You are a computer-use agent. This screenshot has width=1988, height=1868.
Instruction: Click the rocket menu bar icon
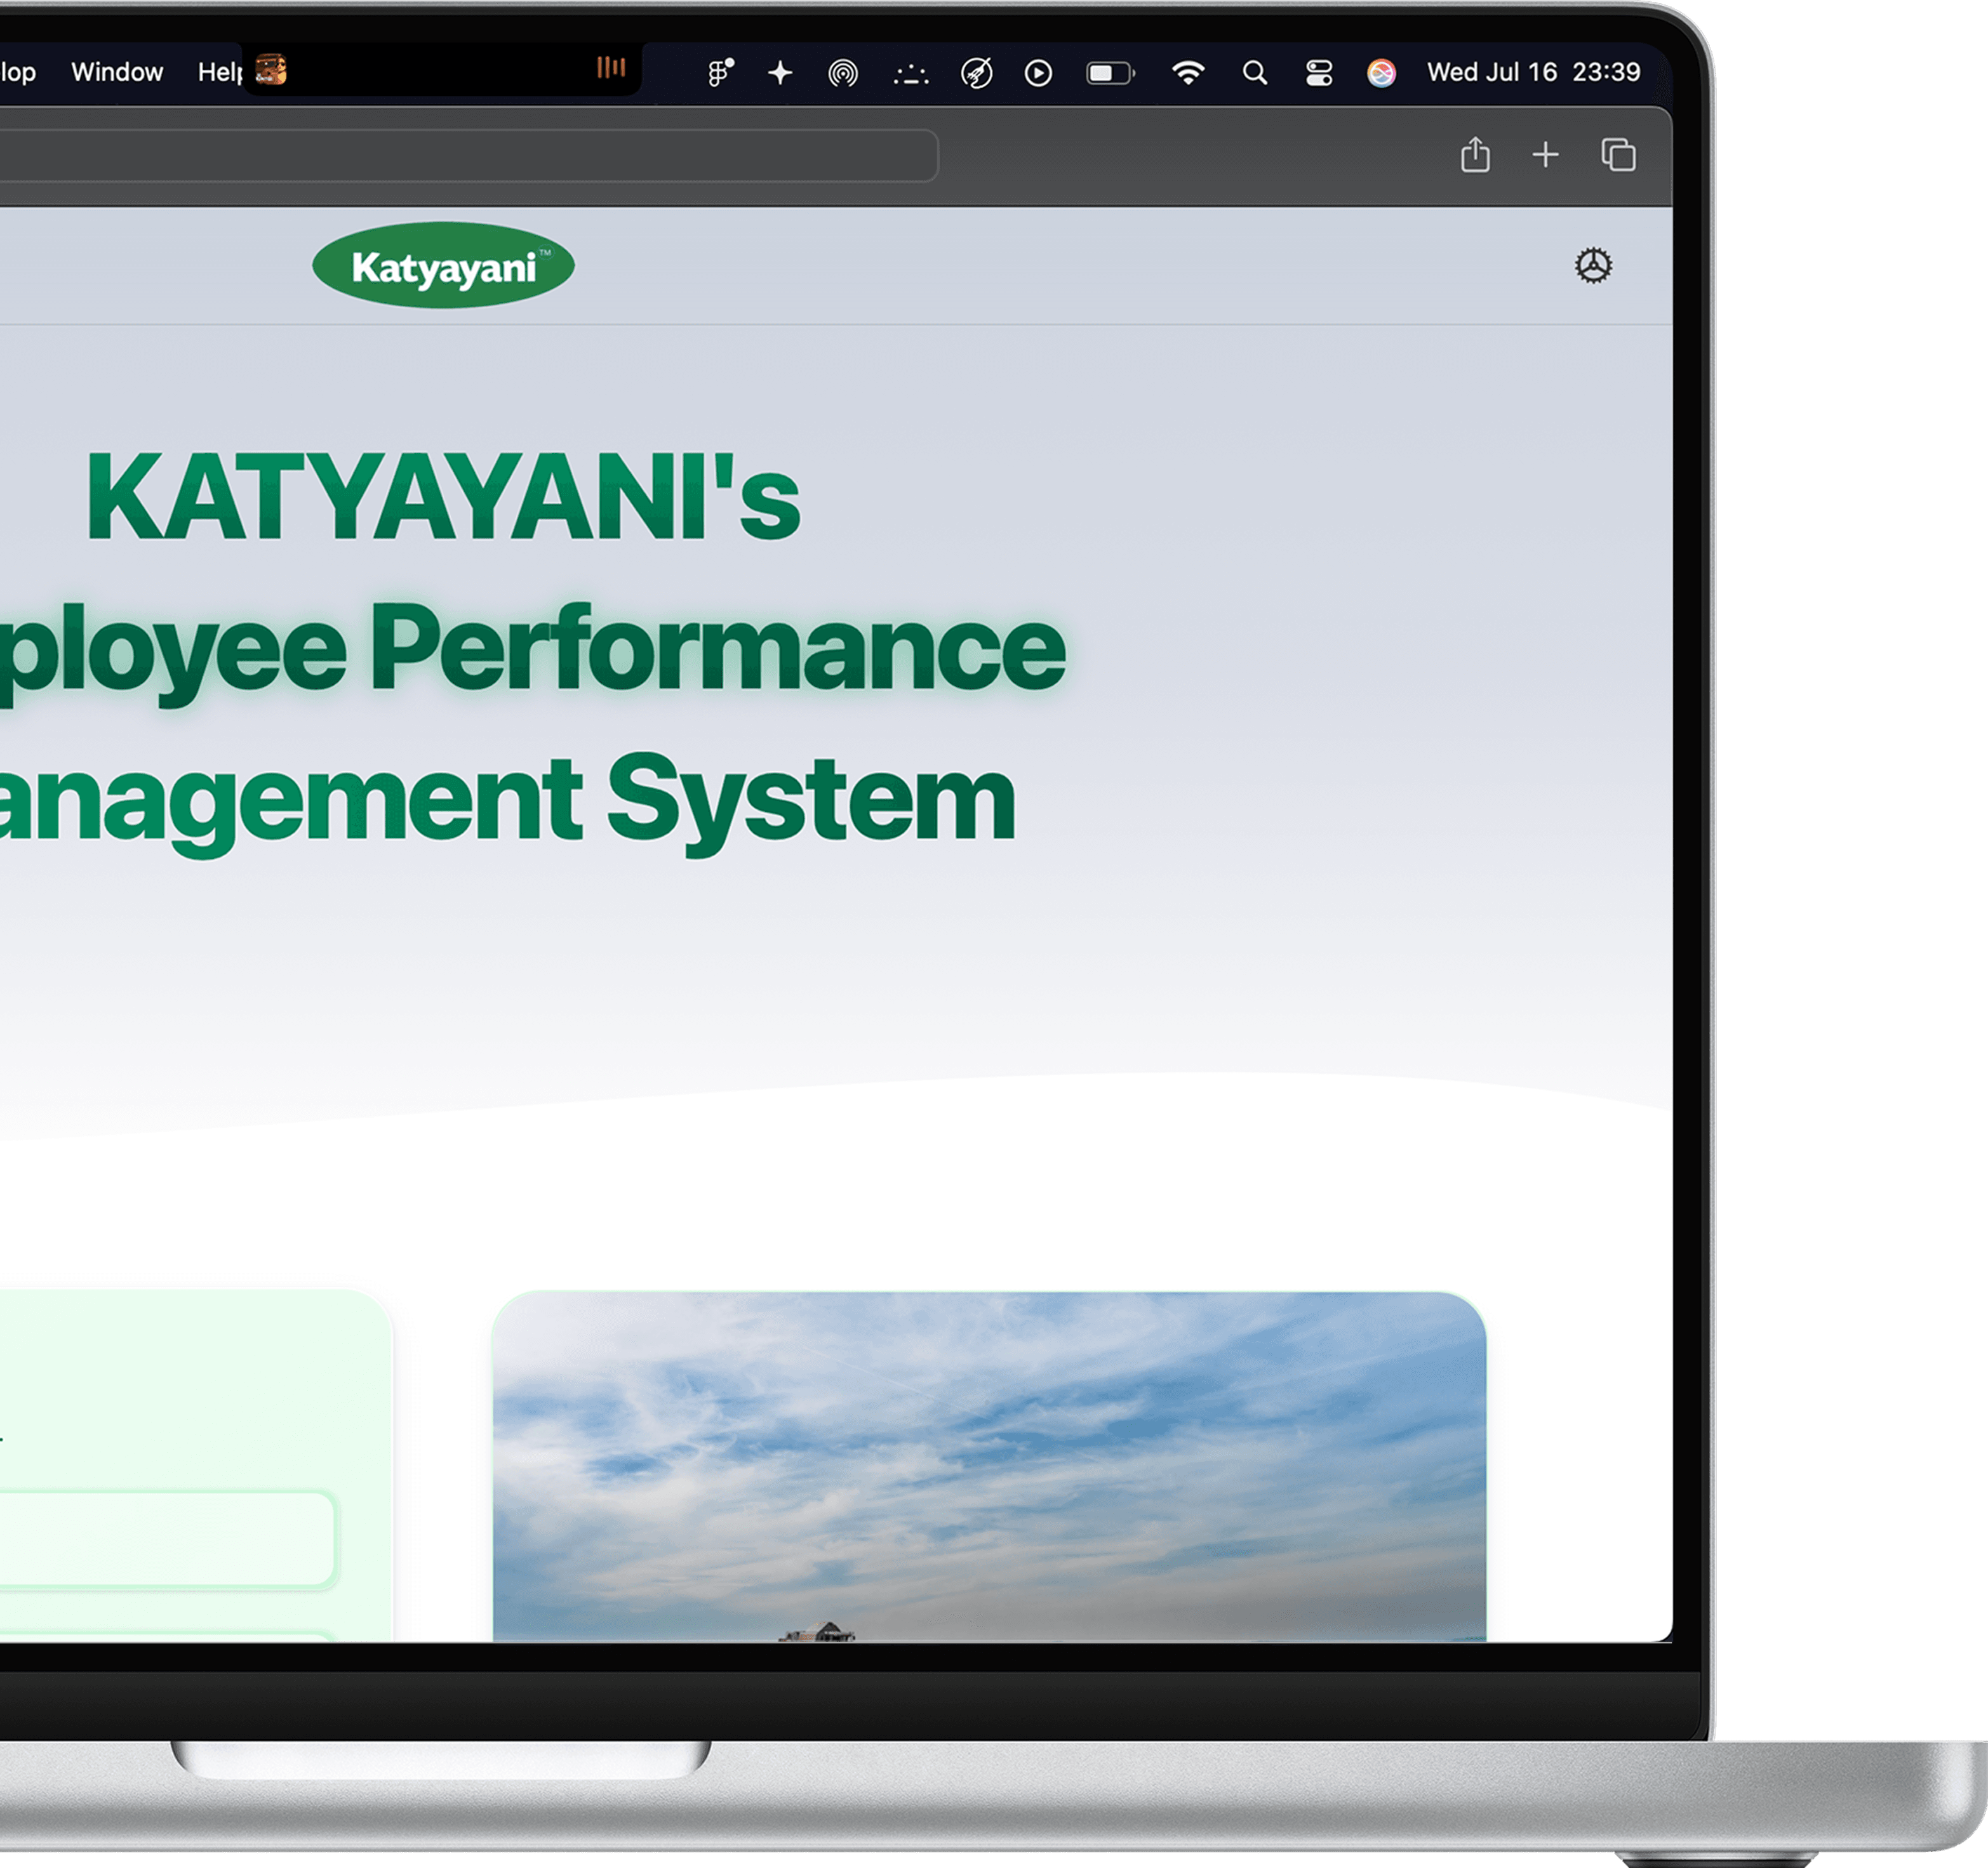point(976,72)
